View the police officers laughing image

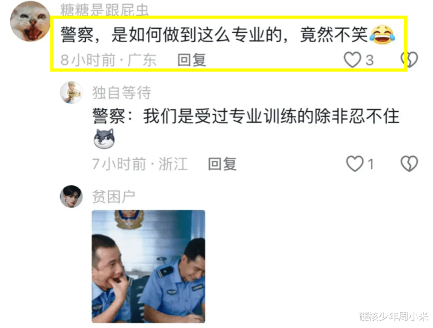pos(149,267)
